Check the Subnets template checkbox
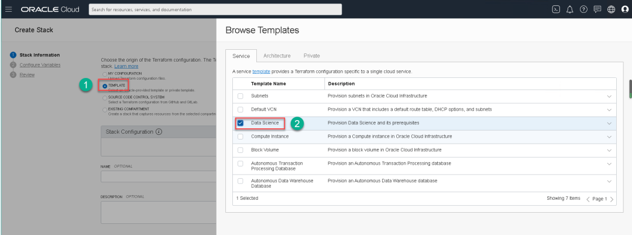The image size is (632, 235). tap(240, 96)
